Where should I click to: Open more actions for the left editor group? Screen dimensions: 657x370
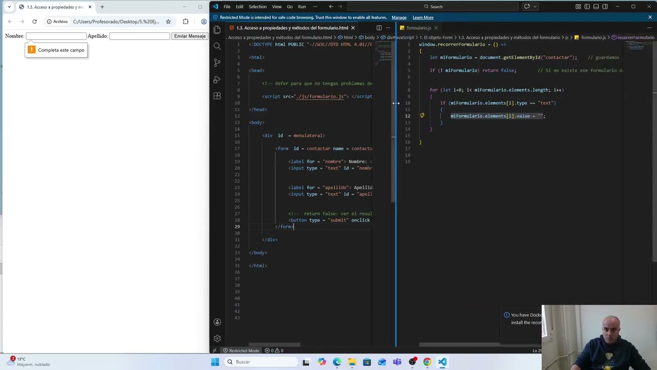(x=388, y=28)
